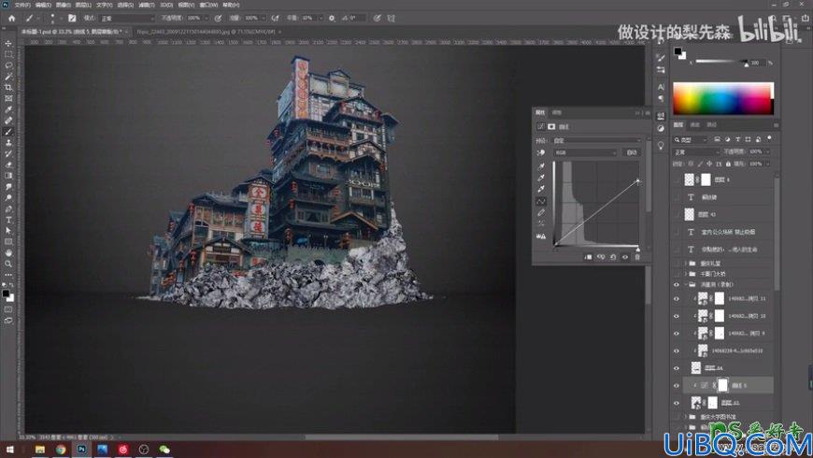813x458 pixels.
Task: Select the Magic Wand tool
Action: (8, 77)
